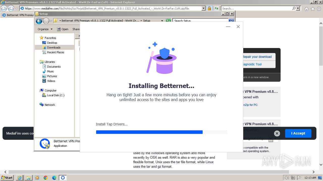Click the network tray icon

point(292,178)
